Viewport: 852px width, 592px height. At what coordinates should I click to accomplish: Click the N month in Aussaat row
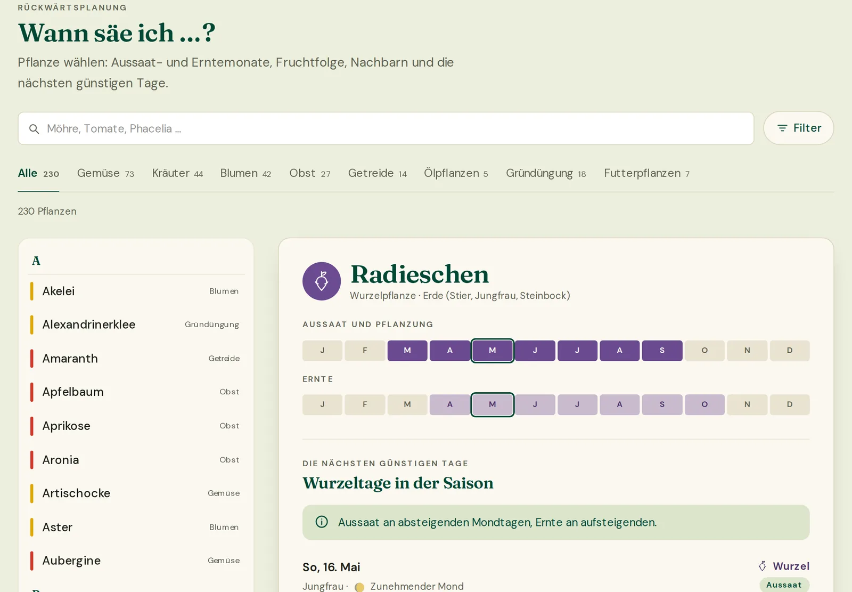click(747, 351)
